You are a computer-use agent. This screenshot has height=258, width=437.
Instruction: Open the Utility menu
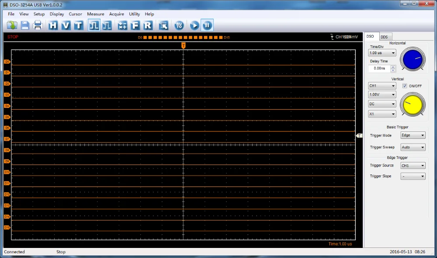tap(134, 14)
